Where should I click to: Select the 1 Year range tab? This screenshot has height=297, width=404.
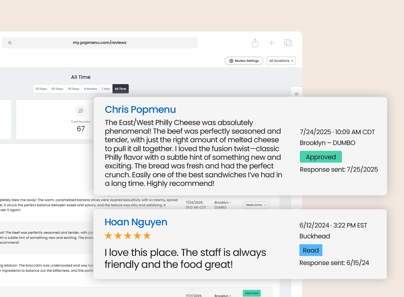pyautogui.click(x=106, y=89)
